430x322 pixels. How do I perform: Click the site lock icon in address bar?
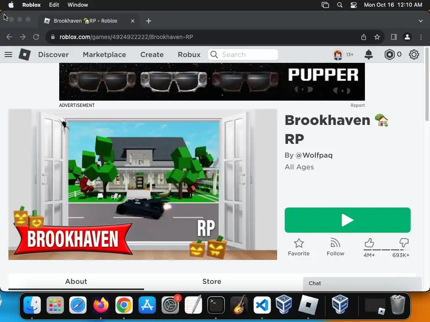point(53,37)
